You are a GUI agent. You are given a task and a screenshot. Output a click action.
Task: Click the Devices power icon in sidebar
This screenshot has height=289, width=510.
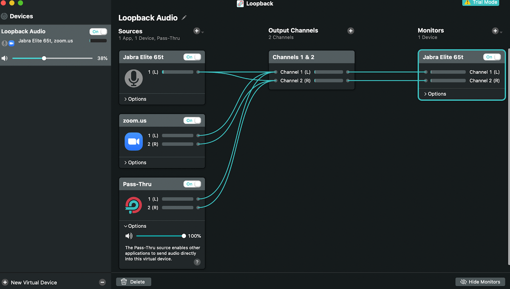coord(4,16)
